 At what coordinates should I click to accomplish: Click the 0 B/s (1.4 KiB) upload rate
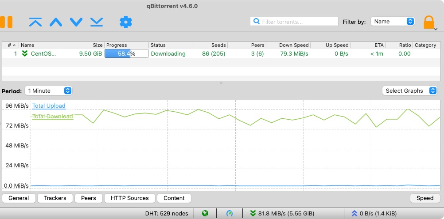[x=378, y=214]
